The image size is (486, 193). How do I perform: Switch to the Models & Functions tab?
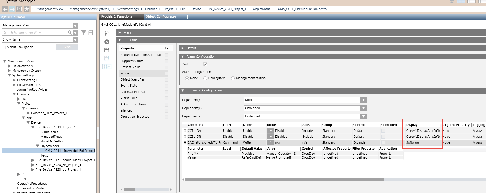[117, 17]
